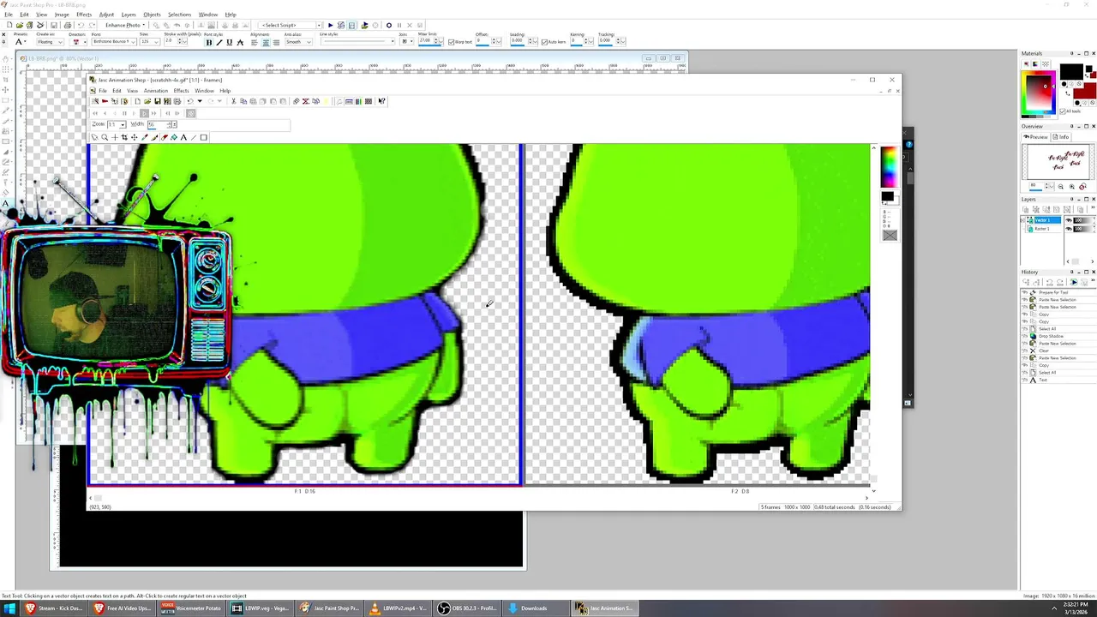The height and width of the screenshot is (617, 1097).
Task: Toggle the Warp text checkbox
Action: pos(452,42)
